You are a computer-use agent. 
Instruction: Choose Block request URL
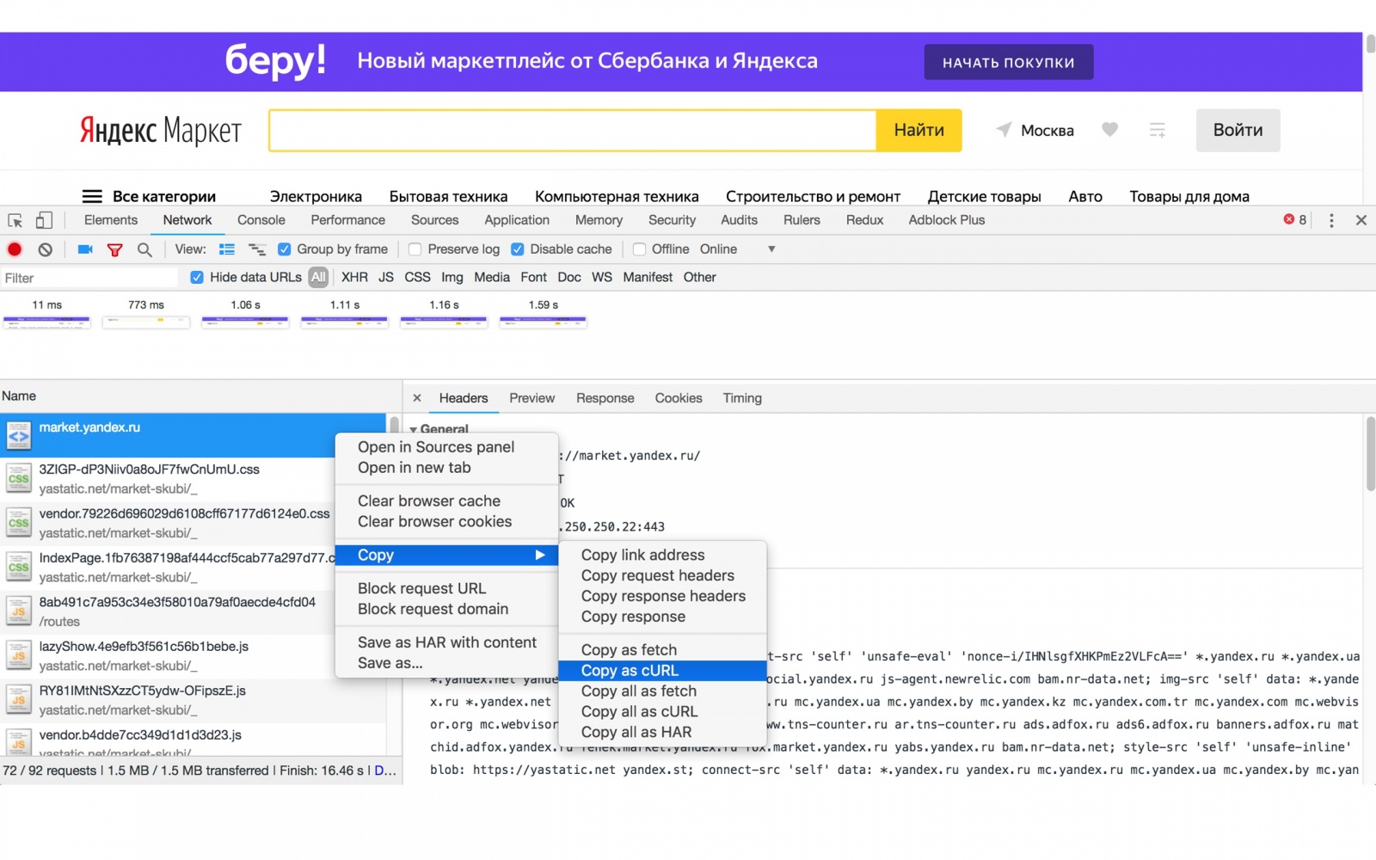point(446,588)
